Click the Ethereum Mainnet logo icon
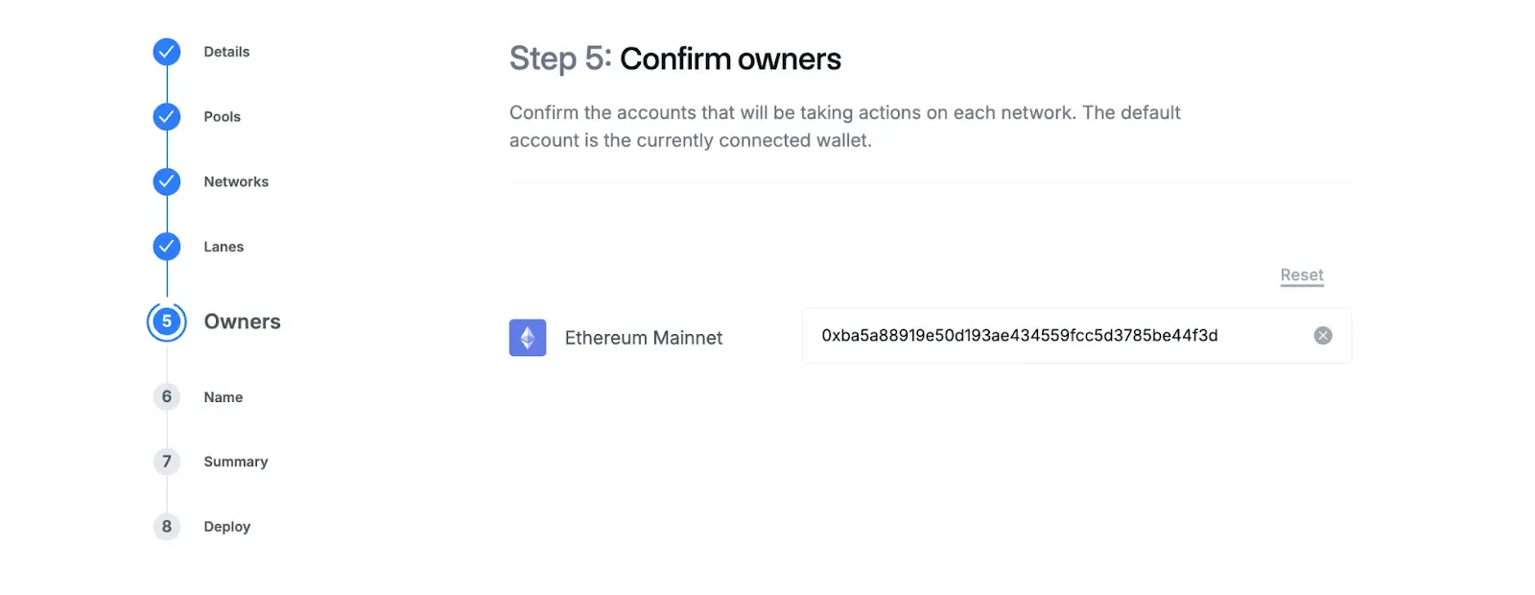1535x595 pixels. [528, 338]
